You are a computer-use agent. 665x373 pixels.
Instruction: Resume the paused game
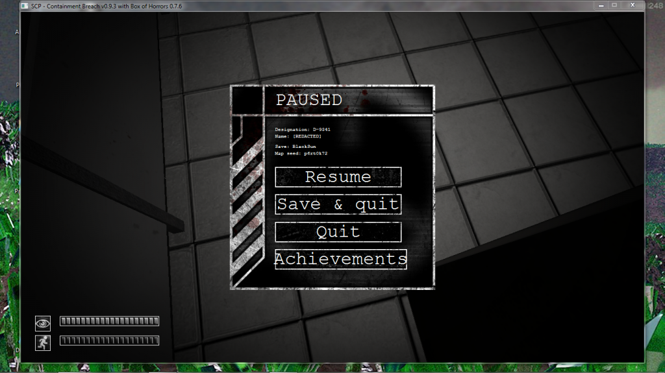pyautogui.click(x=338, y=177)
